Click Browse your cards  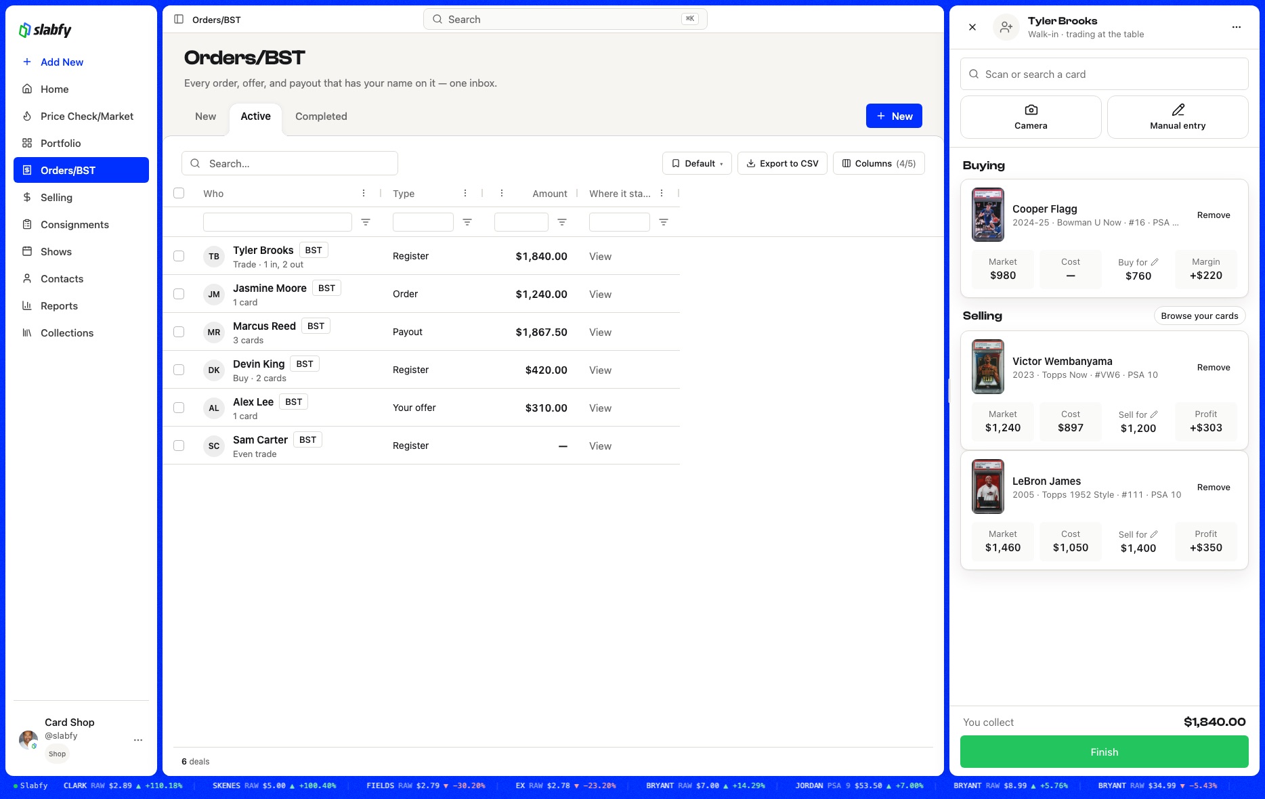click(1199, 316)
